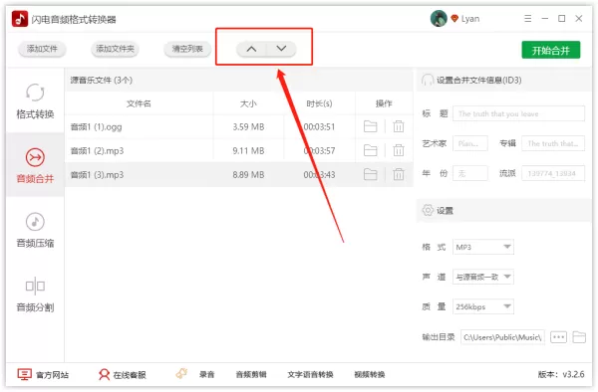Screen dimensions: 598x392
Task: Open the 视频转换 link
Action: point(369,375)
